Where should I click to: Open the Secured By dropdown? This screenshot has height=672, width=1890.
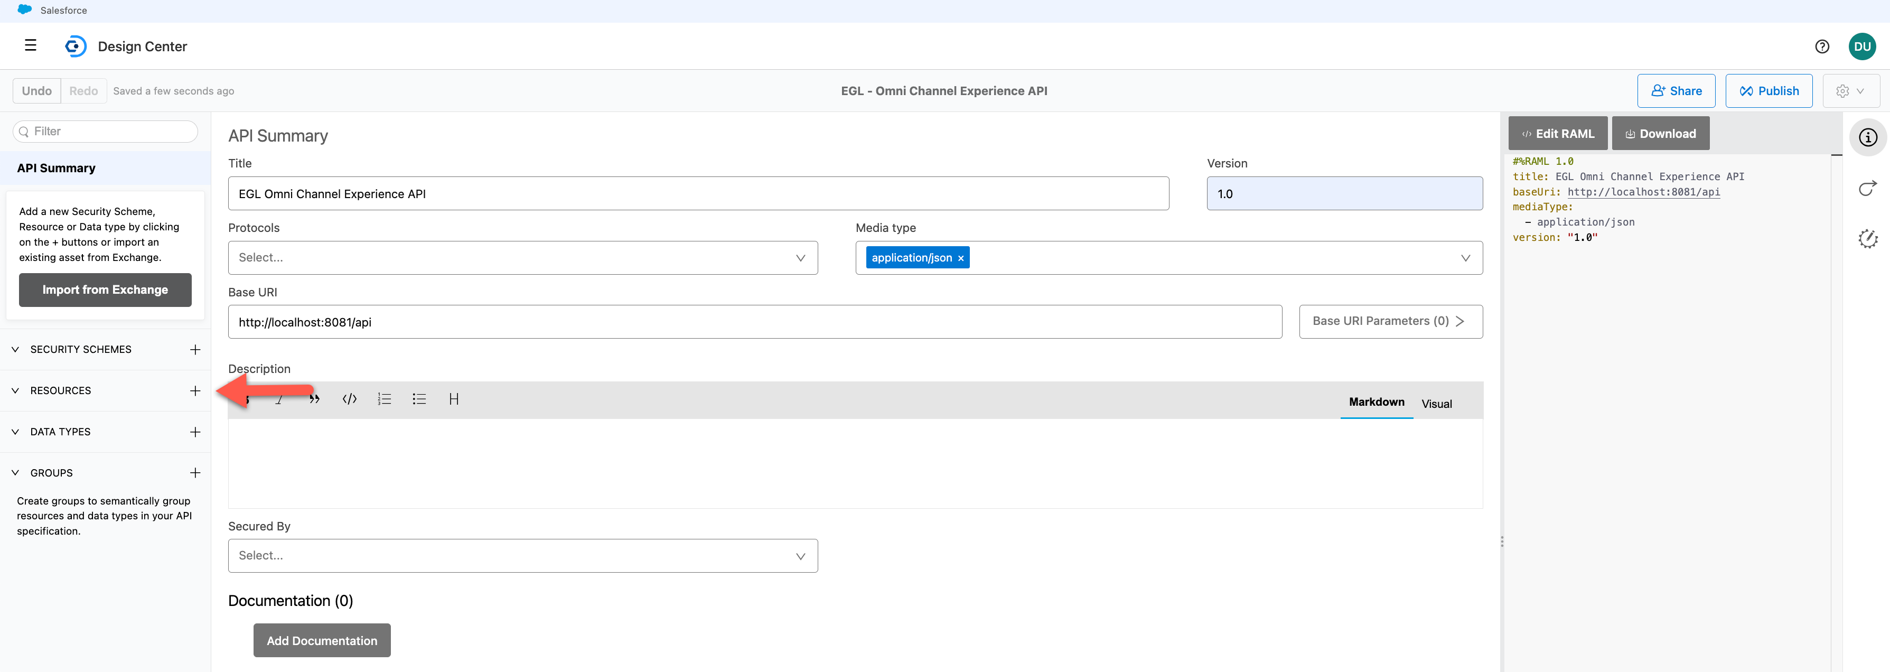[x=522, y=556]
